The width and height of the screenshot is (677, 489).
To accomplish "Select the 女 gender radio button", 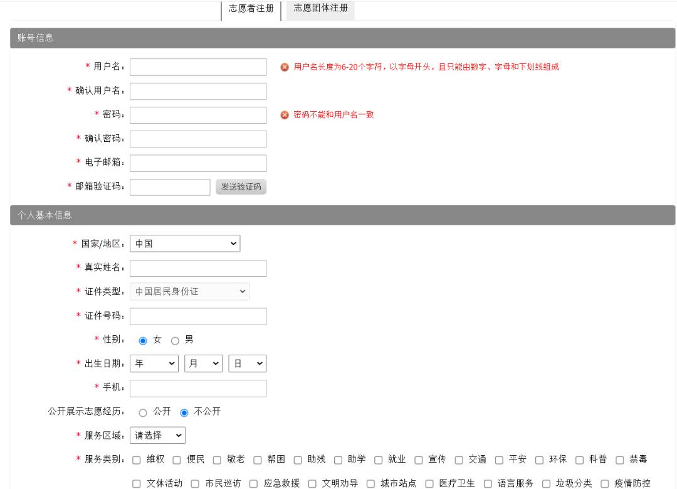I will coord(142,340).
